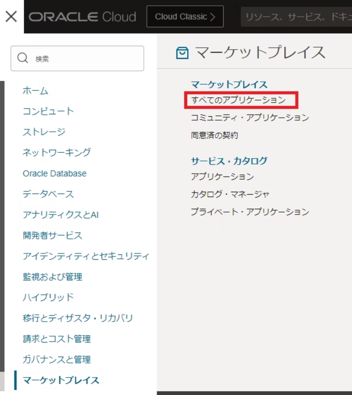352x395 pixels.
Task: Close the navigation menu with X icon
Action: point(11,17)
